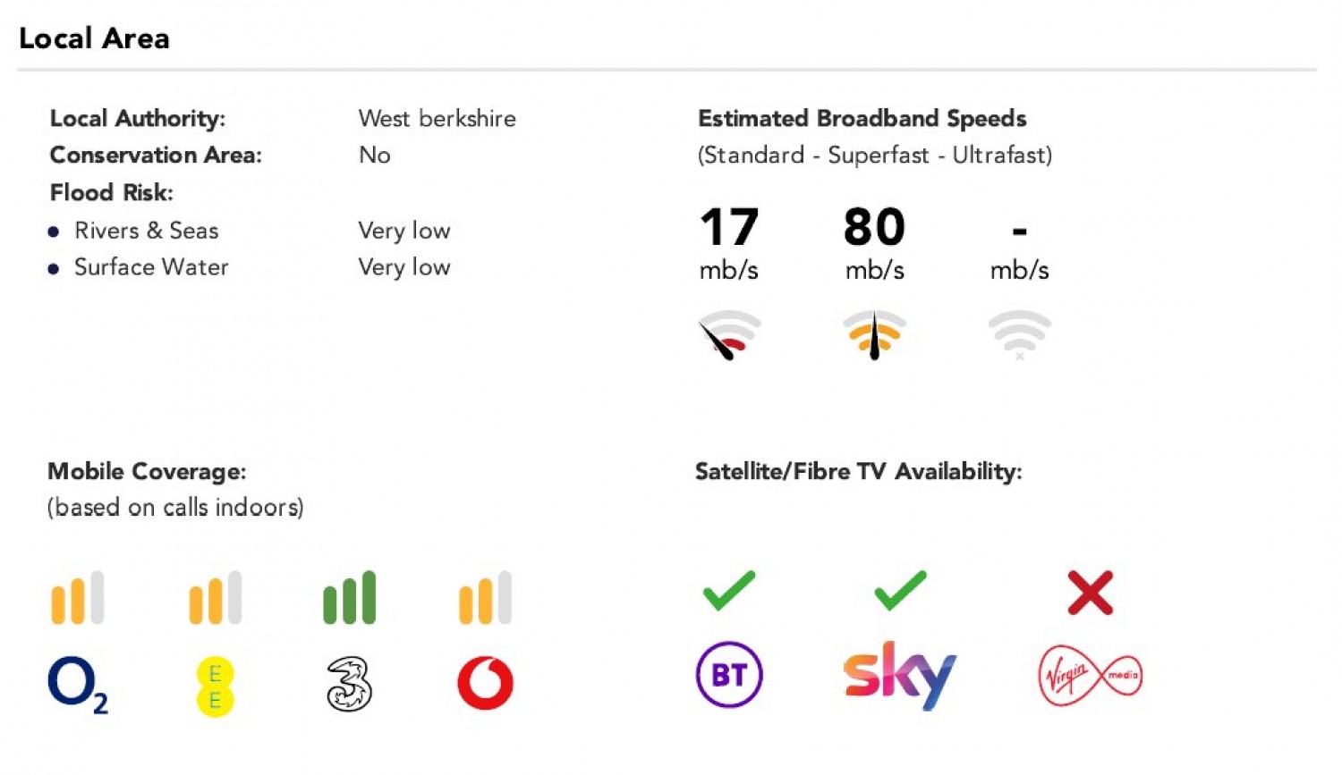Click the Three network logo
The height and width of the screenshot is (775, 1342).
coord(349,684)
